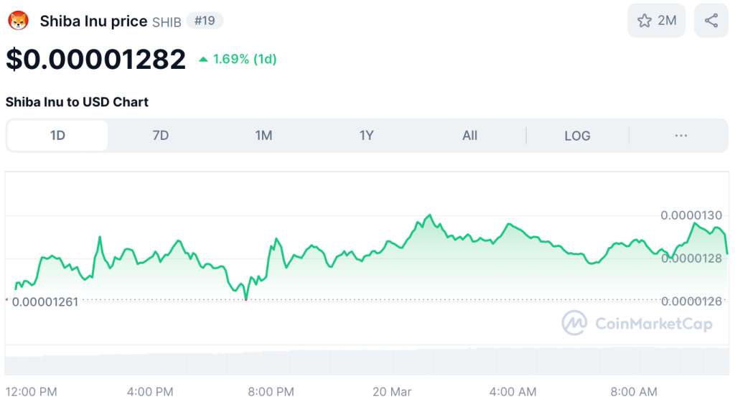
Task: Click the 12:00 PM time axis label
Action: pos(31,391)
